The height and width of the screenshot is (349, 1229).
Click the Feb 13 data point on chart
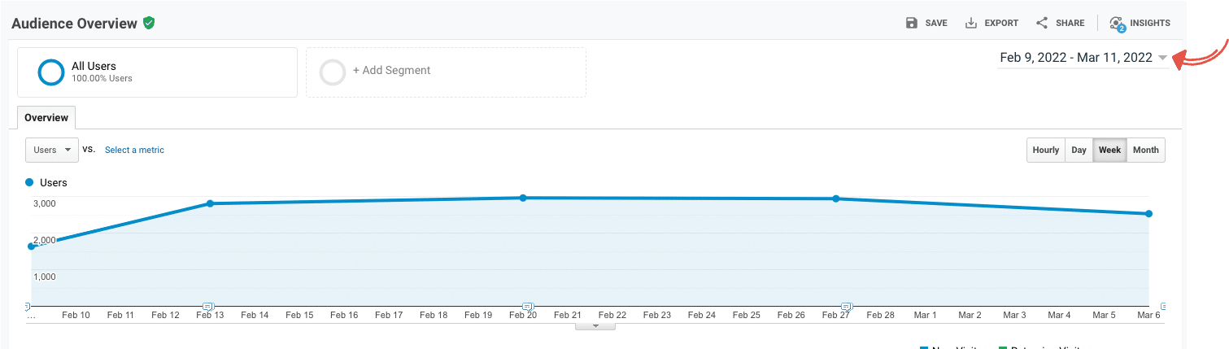(x=210, y=203)
